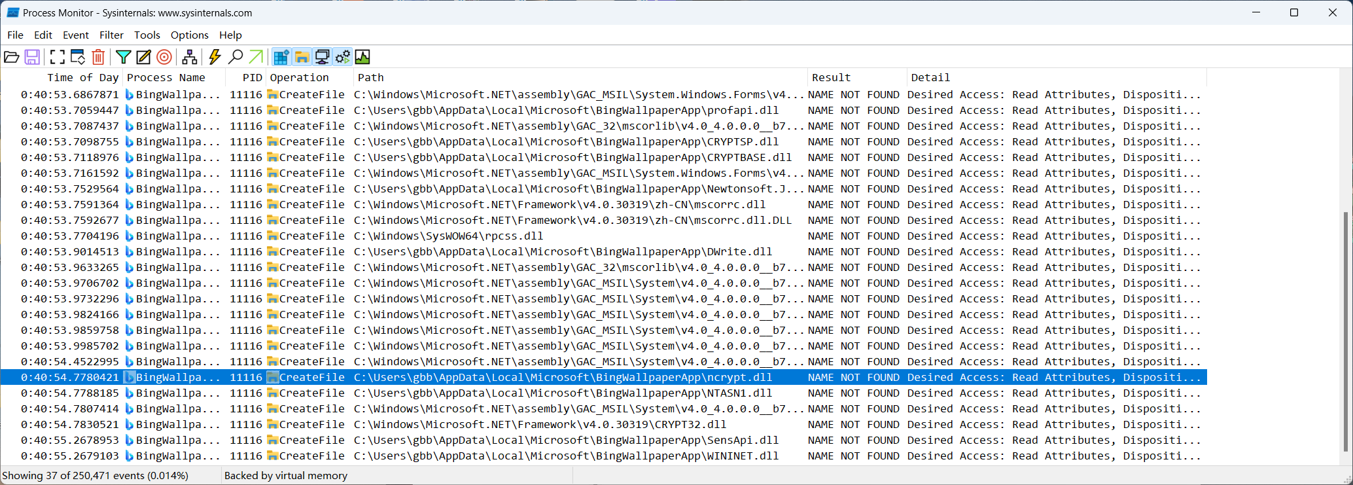Select the row with path SysWOW64\rpcss.dll
This screenshot has height=485, width=1353.
604,236
